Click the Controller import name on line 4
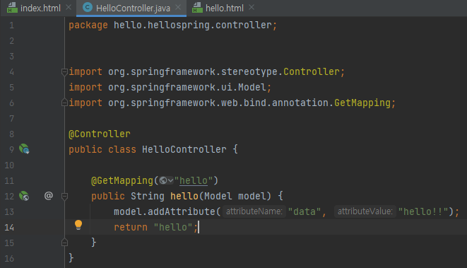 312,71
